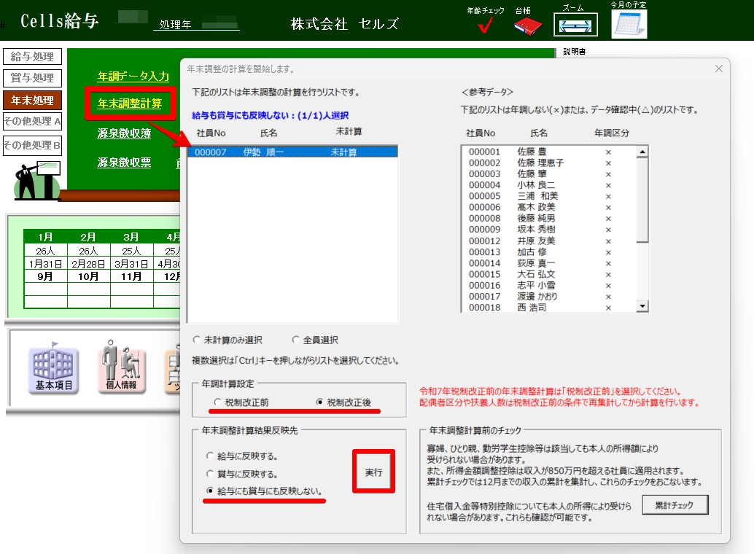Click the 年齢チェック red checkmark icon
This screenshot has width=754, height=554.
485,26
